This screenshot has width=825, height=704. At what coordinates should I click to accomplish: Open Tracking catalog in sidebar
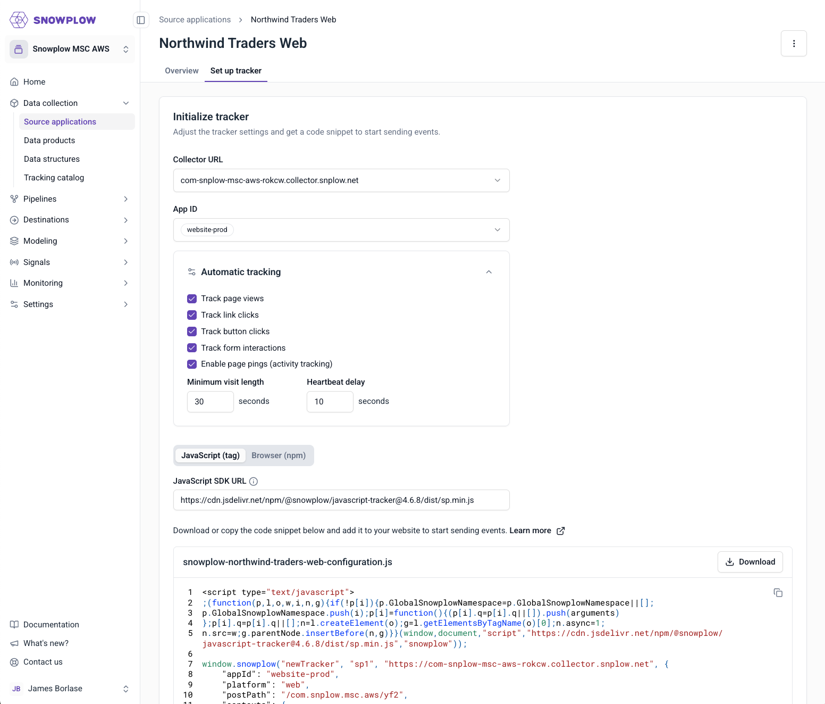tap(54, 178)
